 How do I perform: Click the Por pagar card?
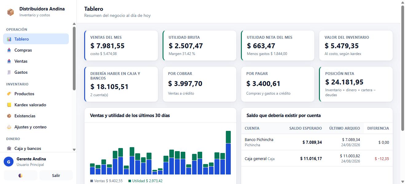coord(278,84)
